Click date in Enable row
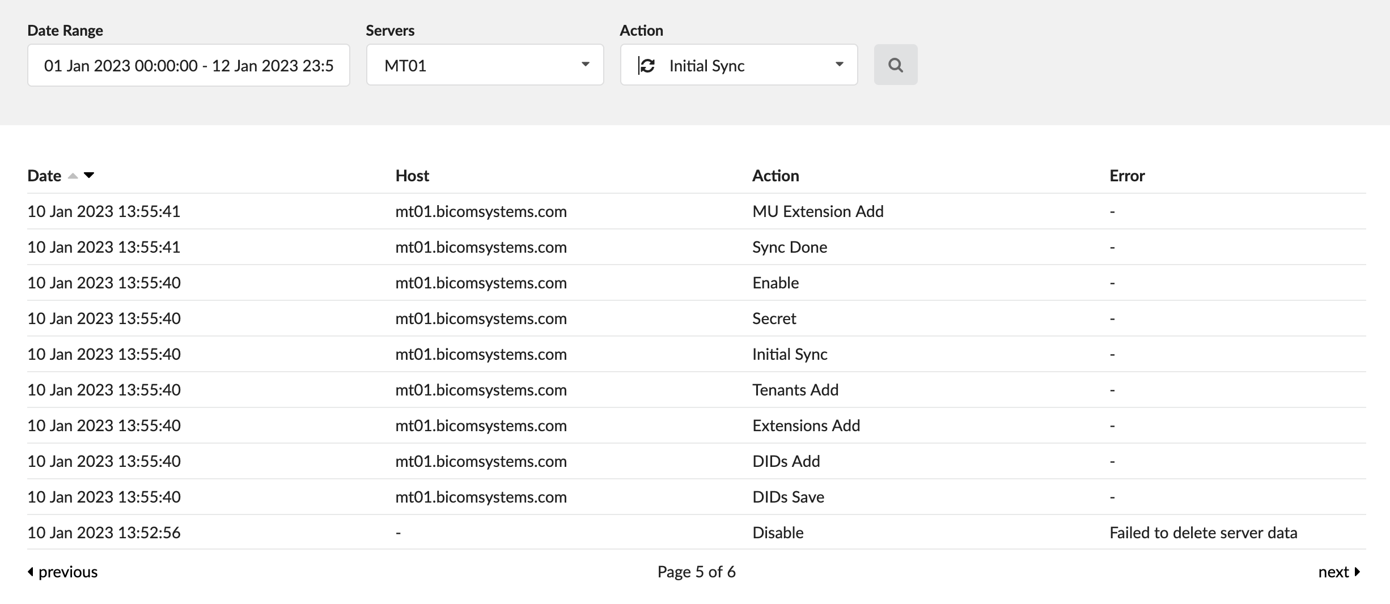 tap(104, 283)
